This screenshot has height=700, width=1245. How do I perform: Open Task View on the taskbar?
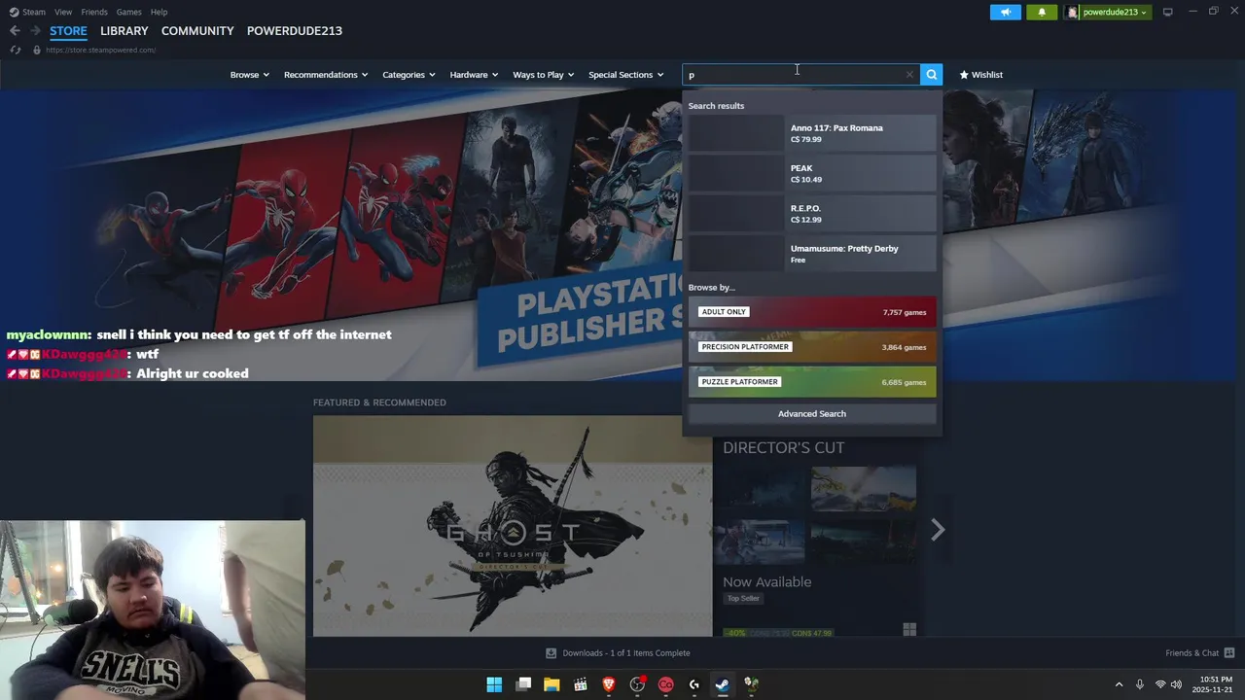[523, 684]
